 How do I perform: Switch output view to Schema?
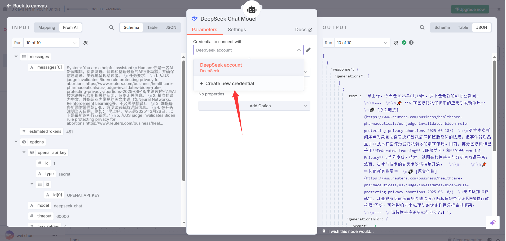coord(442,27)
